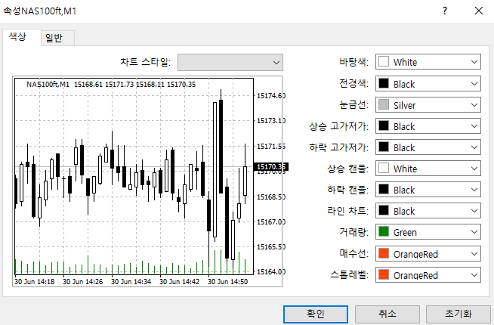
Task: Open the 라인 차트 color dropdown
Action: coord(428,211)
